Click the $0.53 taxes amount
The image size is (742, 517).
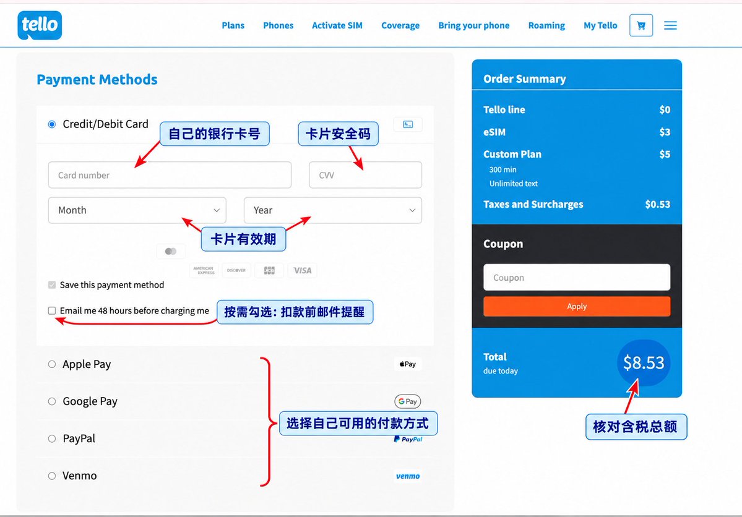coord(658,204)
